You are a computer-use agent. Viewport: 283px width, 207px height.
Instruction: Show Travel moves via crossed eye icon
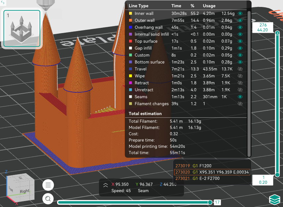(240, 69)
